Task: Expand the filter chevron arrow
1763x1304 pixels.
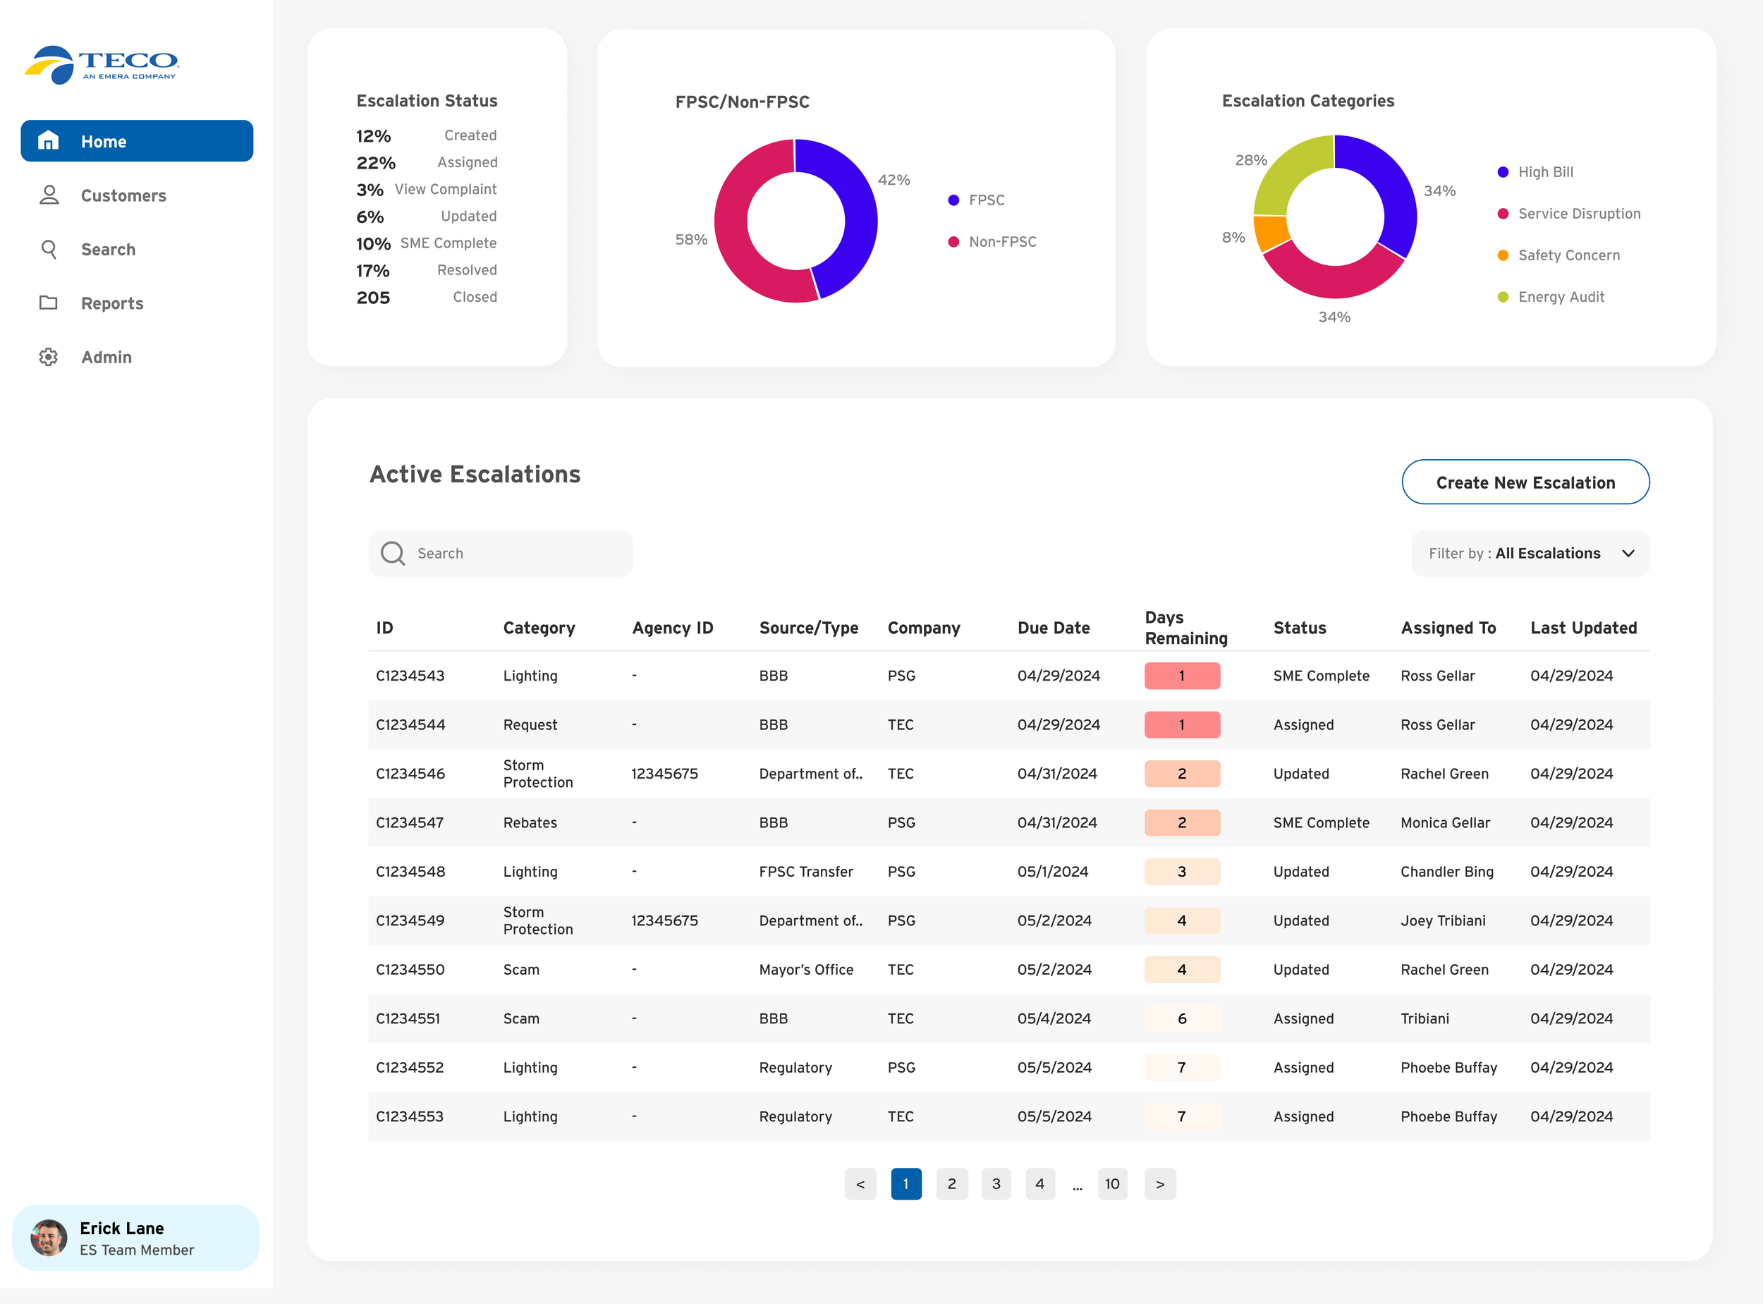Action: pos(1628,554)
